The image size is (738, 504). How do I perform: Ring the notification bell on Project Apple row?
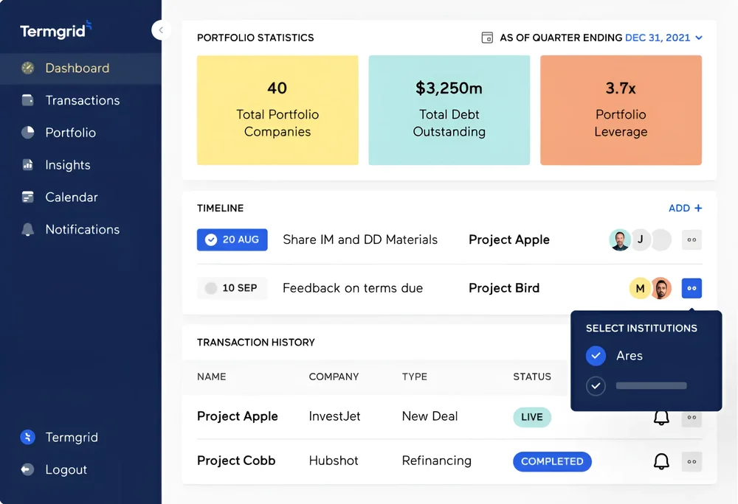(661, 416)
